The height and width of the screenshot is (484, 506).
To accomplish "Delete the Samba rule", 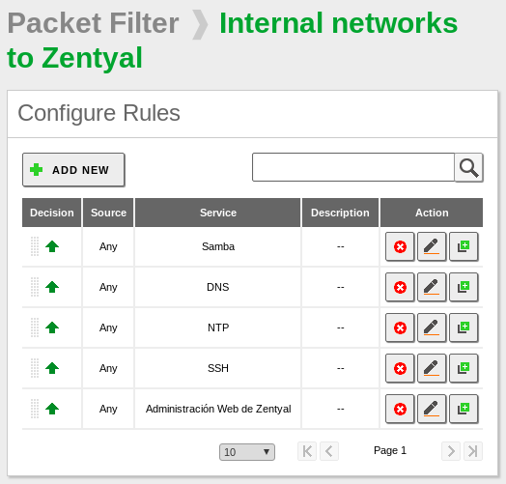I will tap(400, 246).
